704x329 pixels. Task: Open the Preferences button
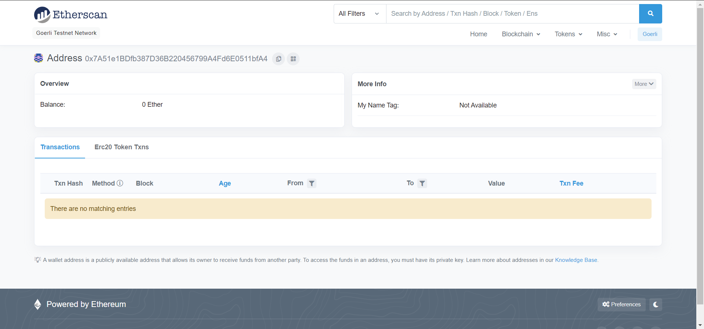[621, 304]
